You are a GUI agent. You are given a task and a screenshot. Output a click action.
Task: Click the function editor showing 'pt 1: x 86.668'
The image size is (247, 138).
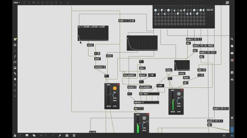(x=93, y=33)
